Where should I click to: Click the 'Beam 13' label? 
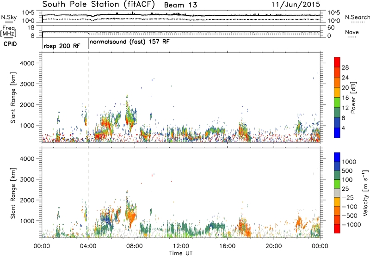180,5
